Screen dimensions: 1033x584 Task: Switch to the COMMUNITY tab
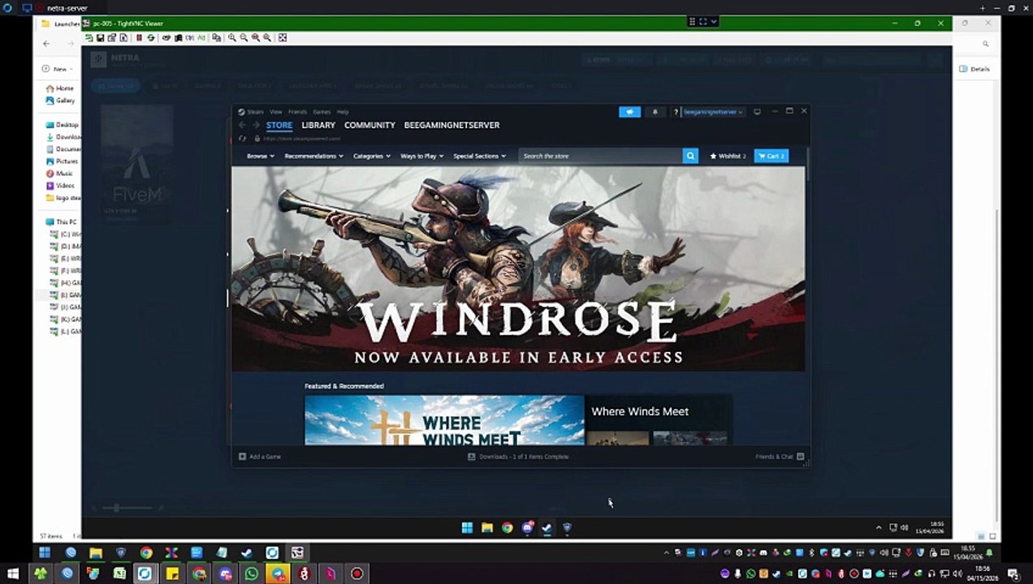point(370,125)
